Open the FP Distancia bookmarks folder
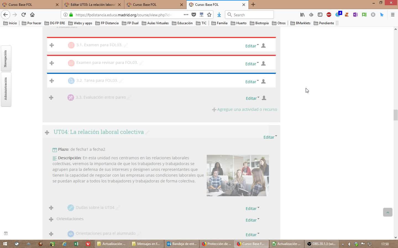398x248 pixels. click(x=107, y=23)
